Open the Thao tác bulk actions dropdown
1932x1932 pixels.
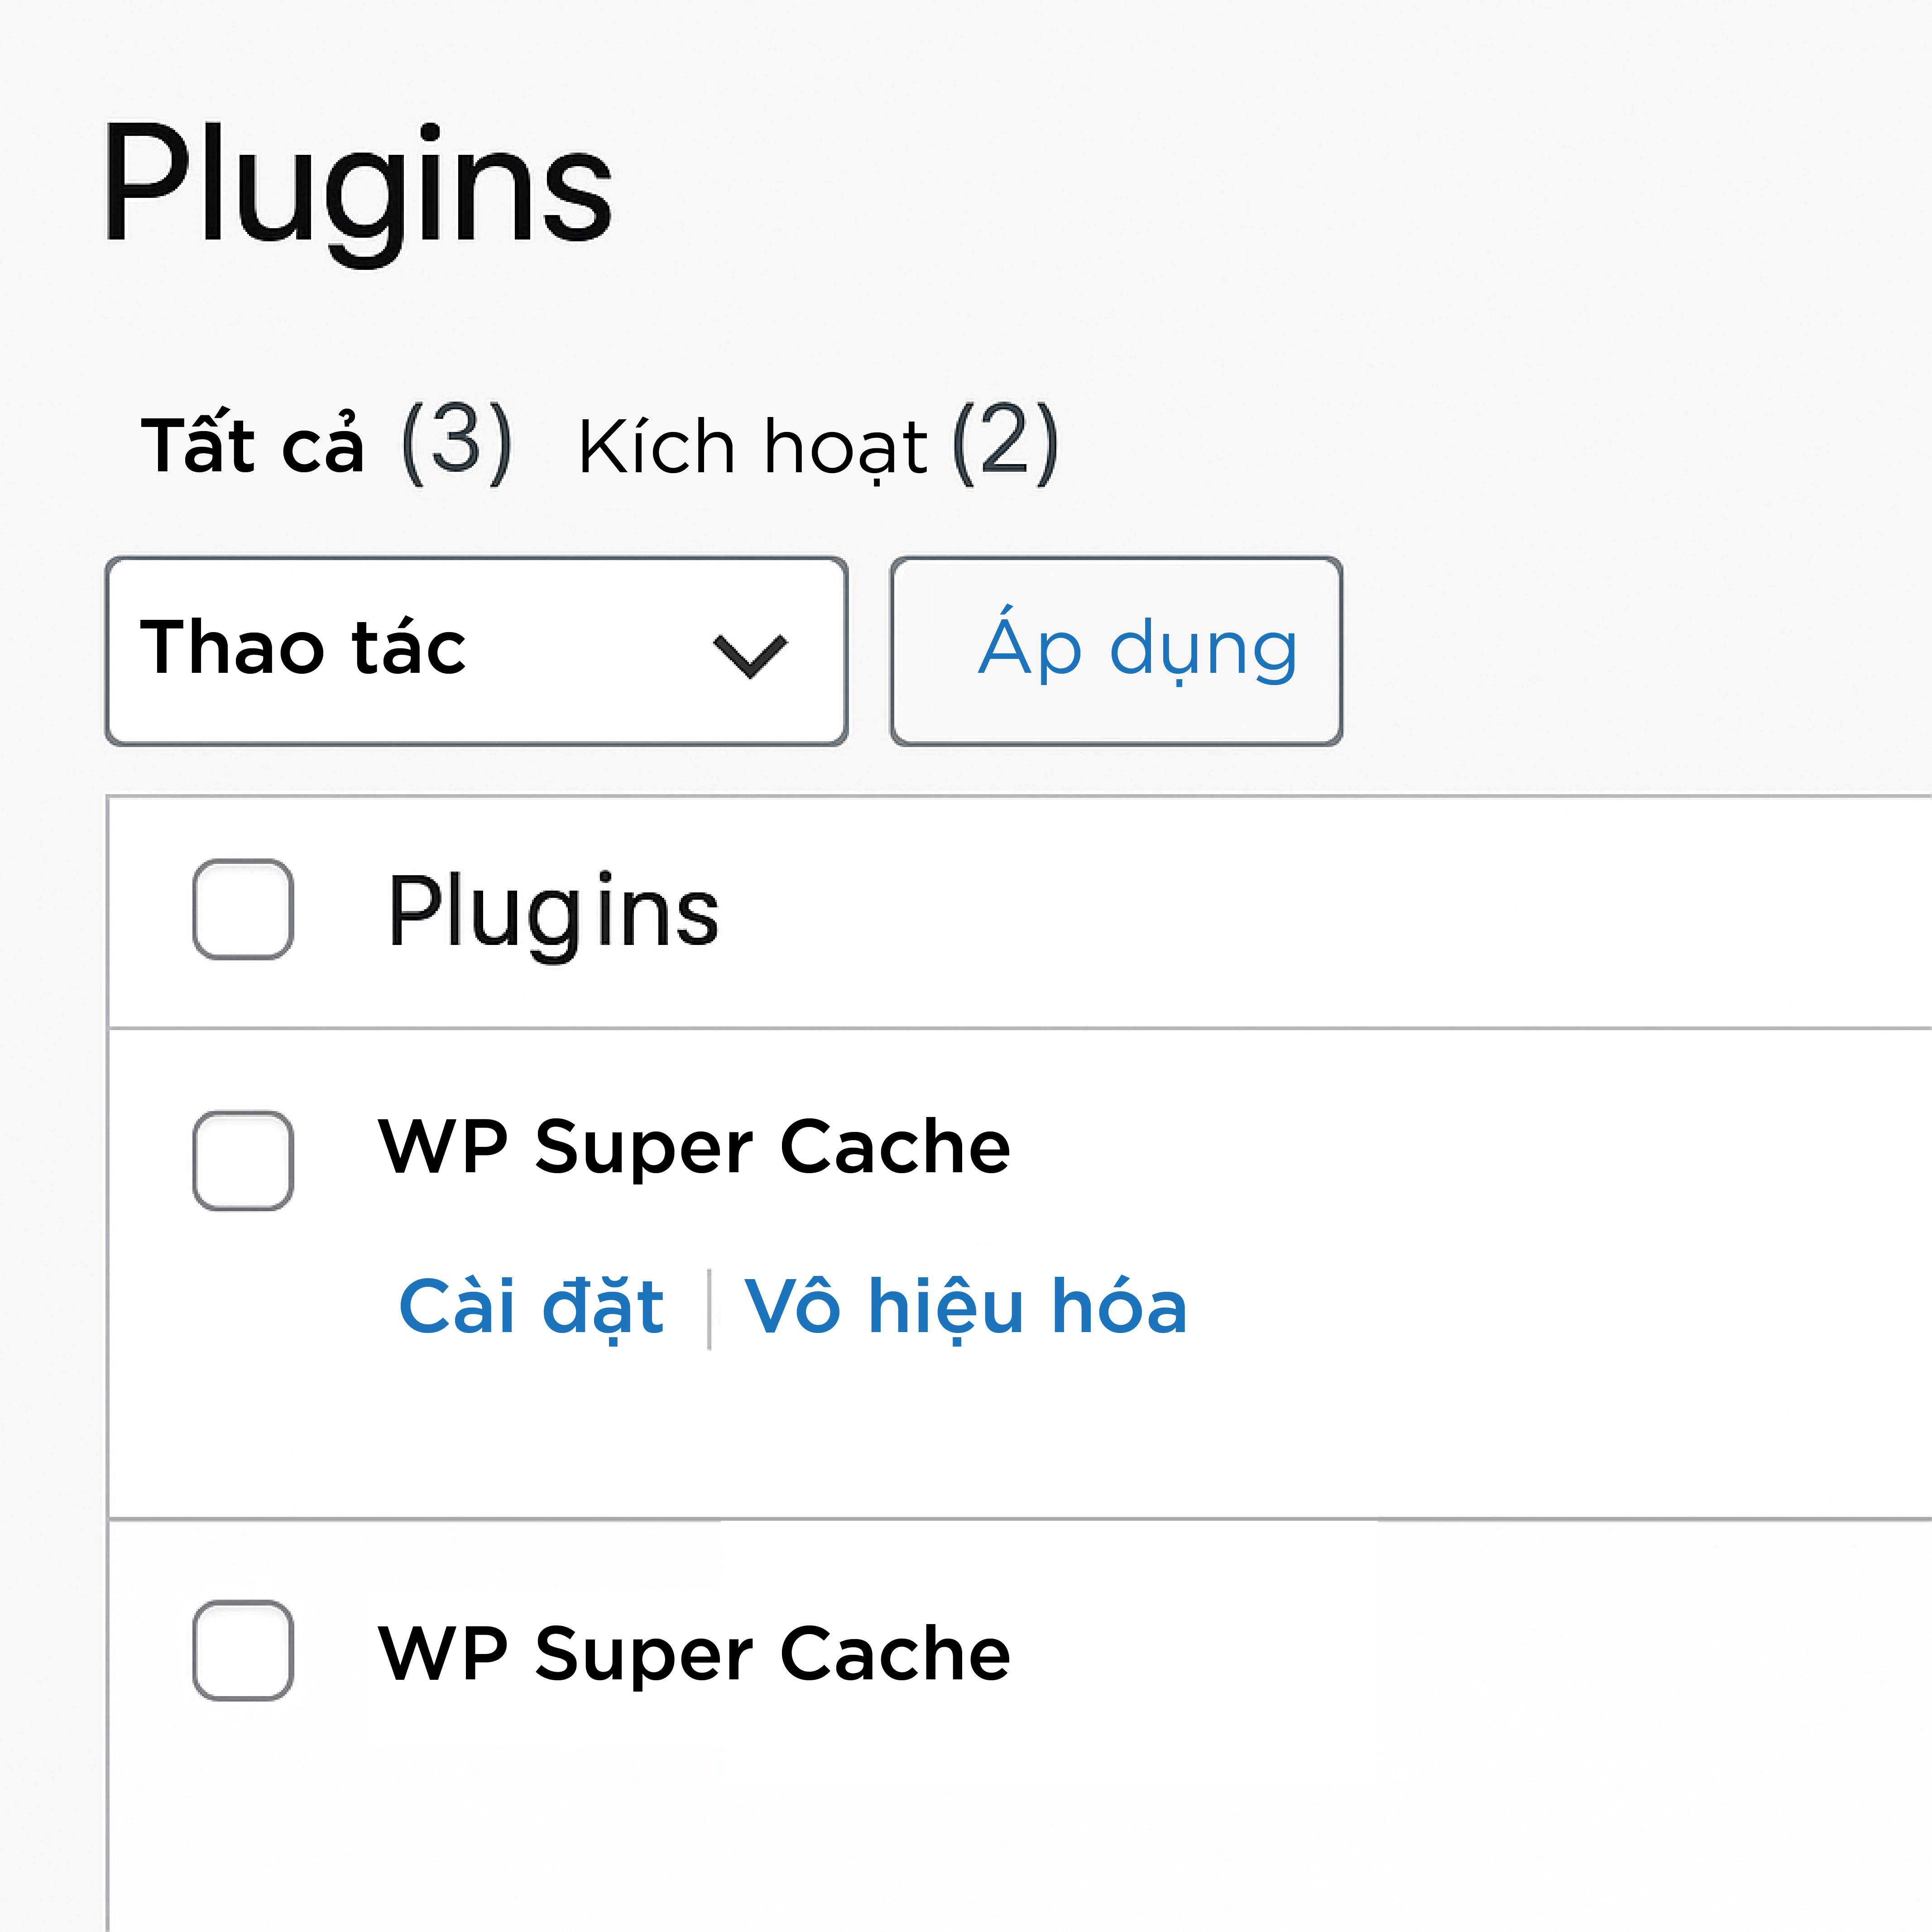475,651
